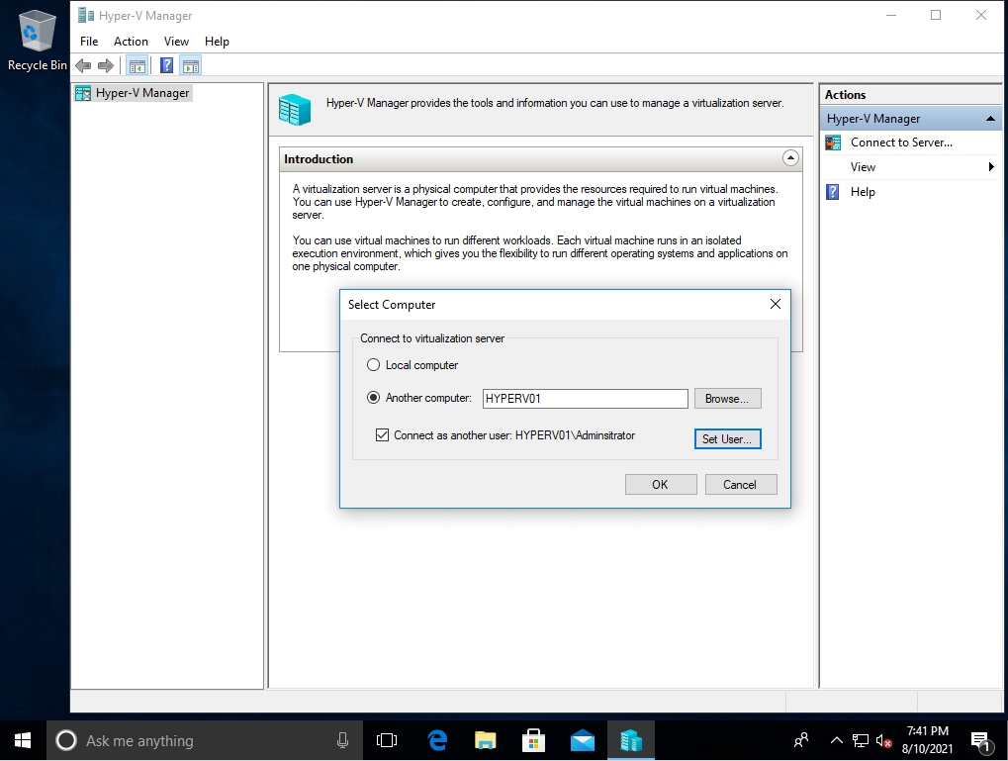Viewport: 1008px width, 761px height.
Task: Click the Back arrow in the toolbar
Action: coord(83,65)
